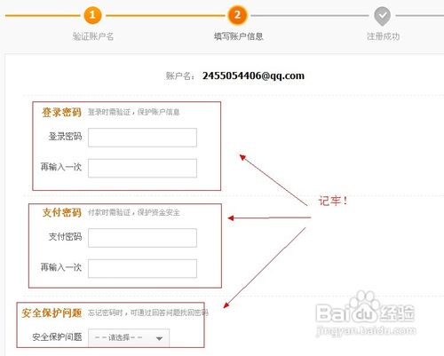Click the 账户名 label
The width and height of the screenshot is (444, 356).
[180, 76]
